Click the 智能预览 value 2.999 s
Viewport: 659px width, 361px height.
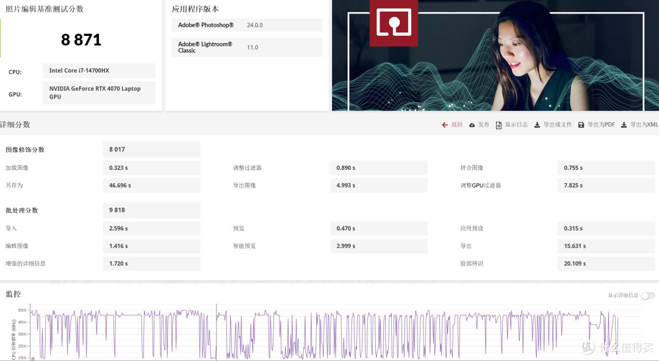coord(379,246)
